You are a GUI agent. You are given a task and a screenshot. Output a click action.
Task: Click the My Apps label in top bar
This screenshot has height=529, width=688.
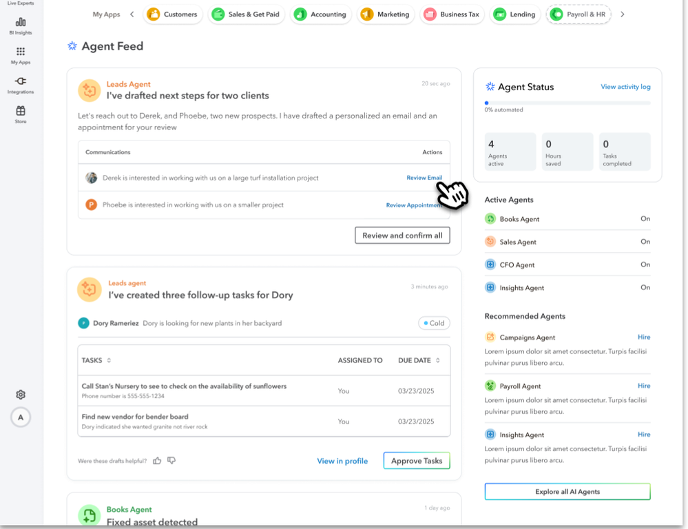106,14
